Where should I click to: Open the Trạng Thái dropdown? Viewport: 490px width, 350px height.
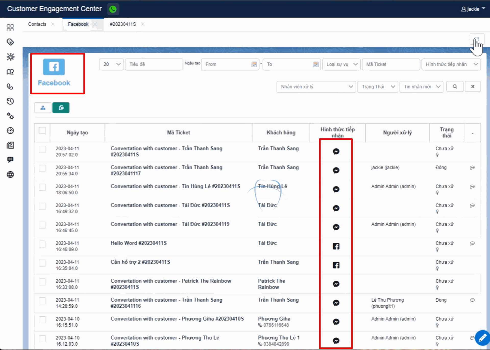pyautogui.click(x=378, y=87)
